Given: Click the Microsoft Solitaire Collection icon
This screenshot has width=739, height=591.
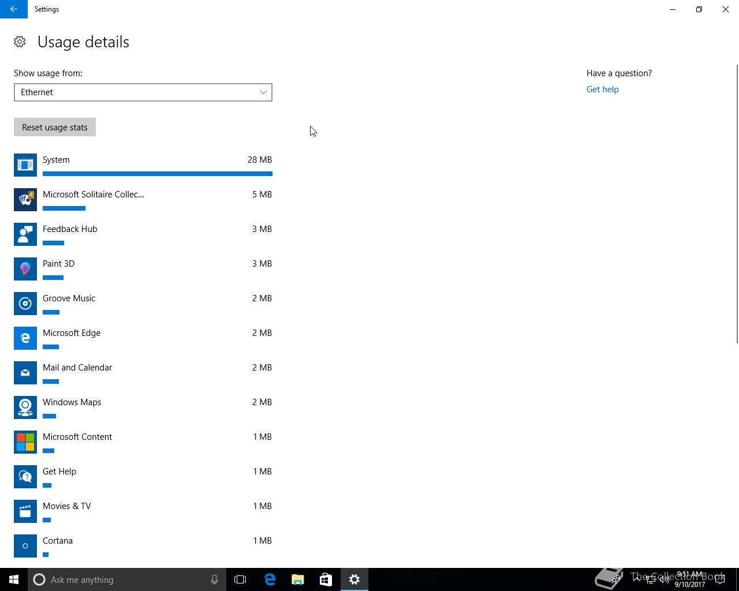Looking at the screenshot, I should point(25,200).
